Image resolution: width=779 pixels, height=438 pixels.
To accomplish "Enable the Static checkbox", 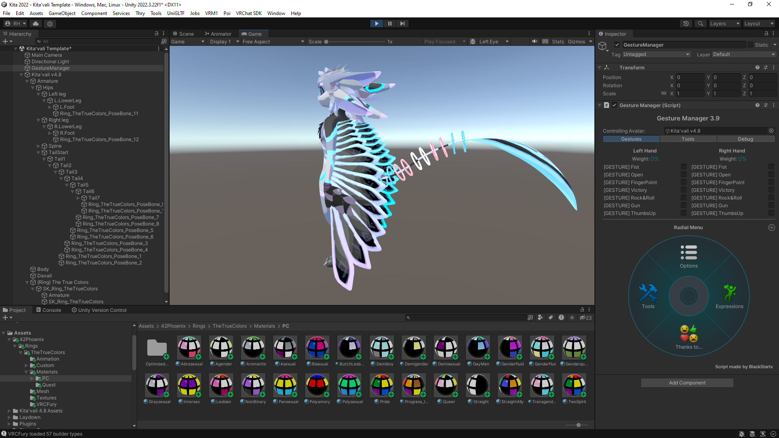I will pyautogui.click(x=750, y=45).
